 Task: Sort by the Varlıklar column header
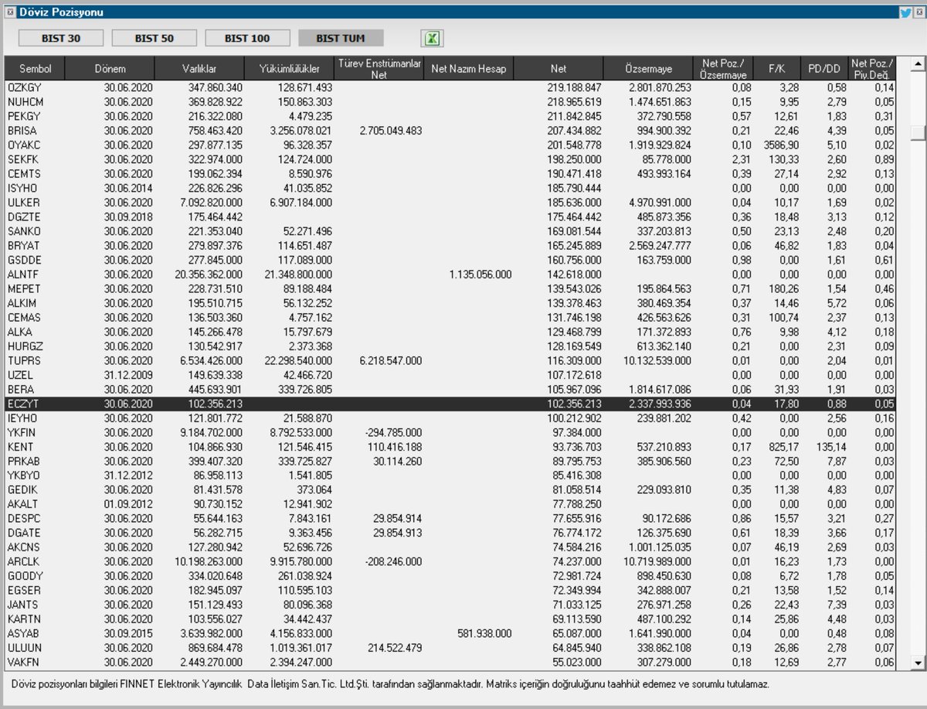(199, 68)
